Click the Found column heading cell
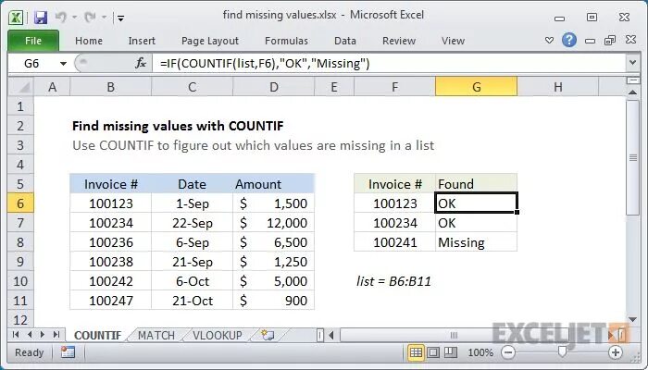 (x=476, y=184)
